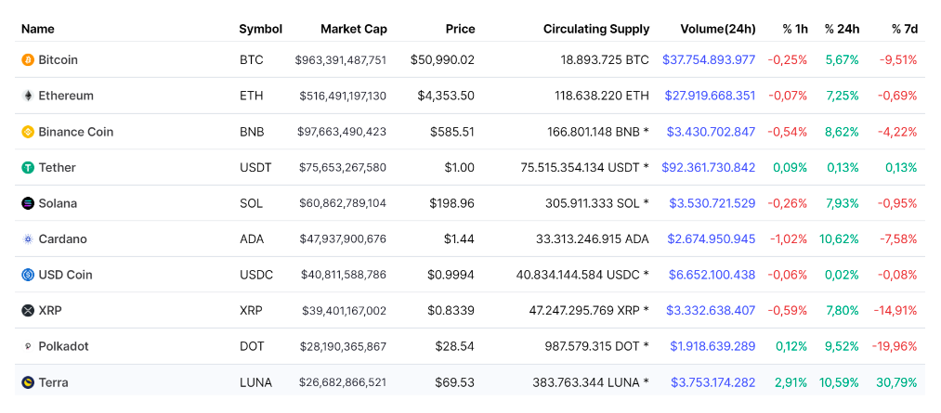Screen dimensions: 941x413
Task: Open the USD Coin name link
Action: click(x=65, y=275)
